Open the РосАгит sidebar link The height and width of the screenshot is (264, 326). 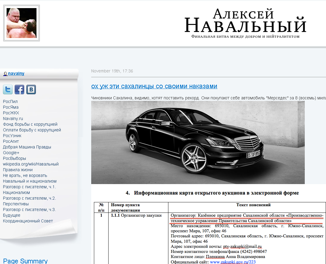click(11, 141)
